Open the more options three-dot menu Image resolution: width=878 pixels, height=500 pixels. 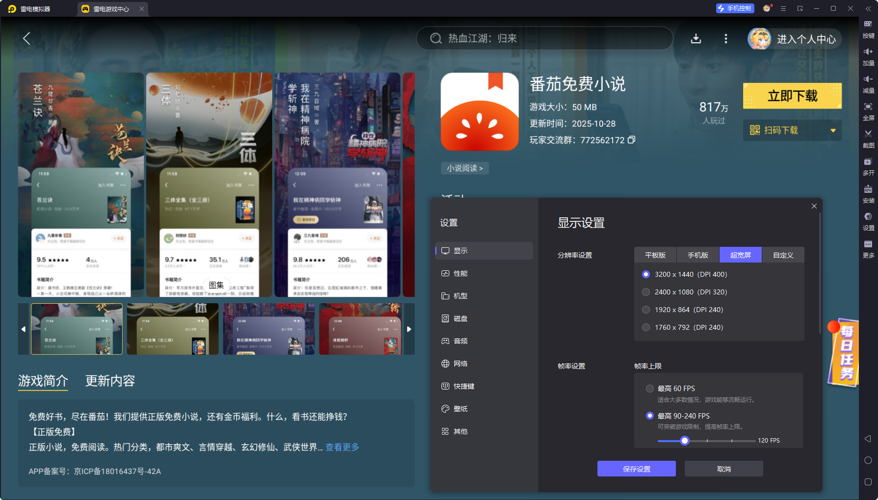click(x=725, y=38)
